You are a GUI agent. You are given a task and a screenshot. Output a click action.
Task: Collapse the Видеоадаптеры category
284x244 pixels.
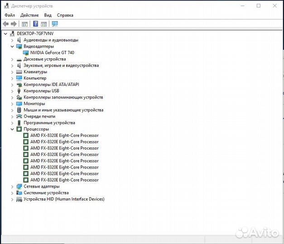coord(12,47)
